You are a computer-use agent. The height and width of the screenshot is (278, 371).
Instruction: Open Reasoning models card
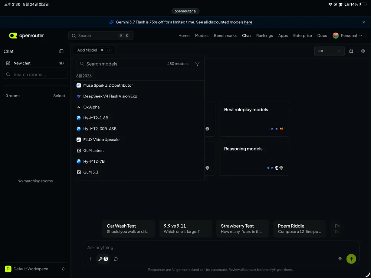(x=254, y=158)
